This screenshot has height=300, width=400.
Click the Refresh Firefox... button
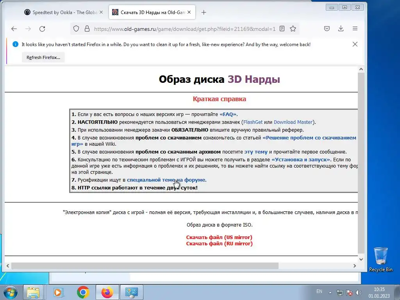[x=43, y=57]
